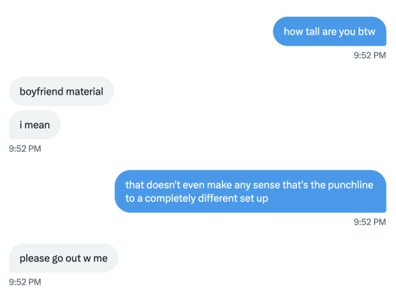Click the 'i mean' message bubble
This screenshot has height=292, width=396.
(x=35, y=125)
